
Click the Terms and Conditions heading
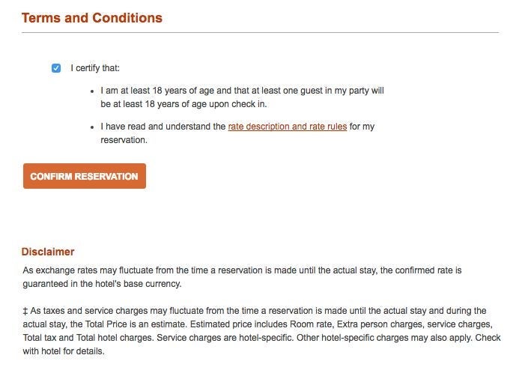click(92, 18)
